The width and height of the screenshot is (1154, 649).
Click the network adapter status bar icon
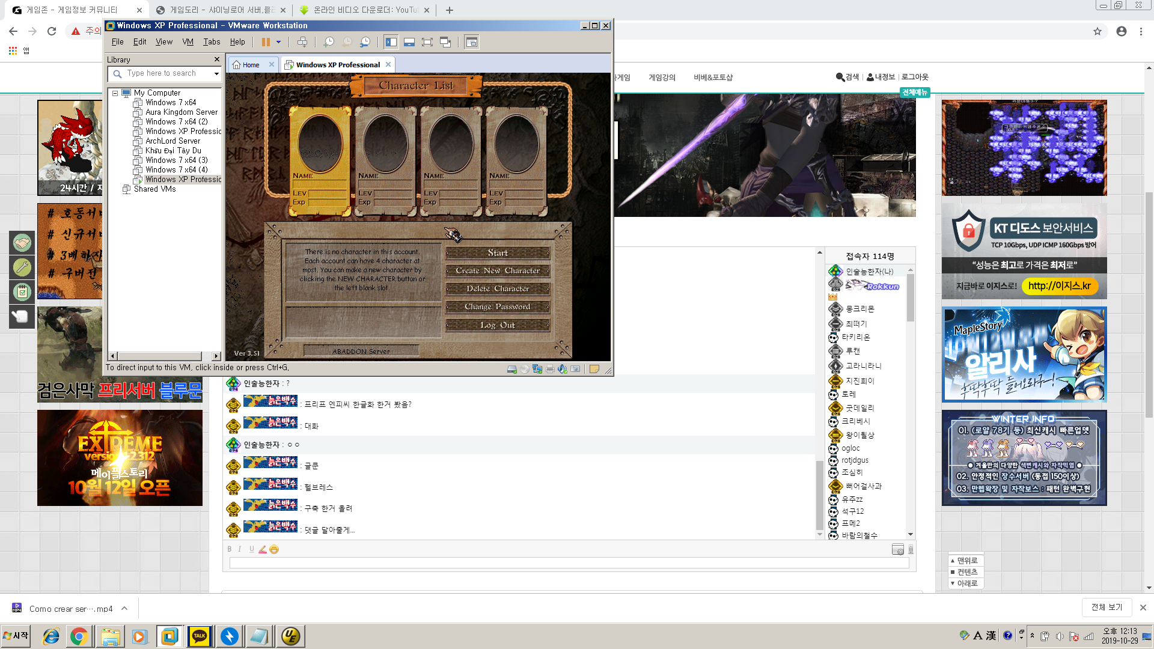pyautogui.click(x=537, y=369)
